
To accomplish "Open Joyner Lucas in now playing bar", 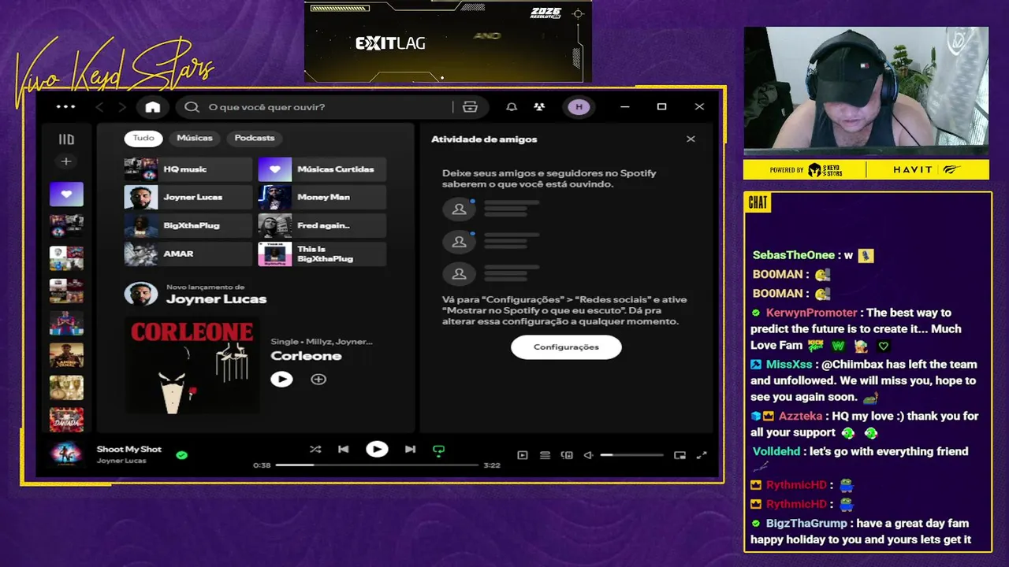I will (121, 461).
